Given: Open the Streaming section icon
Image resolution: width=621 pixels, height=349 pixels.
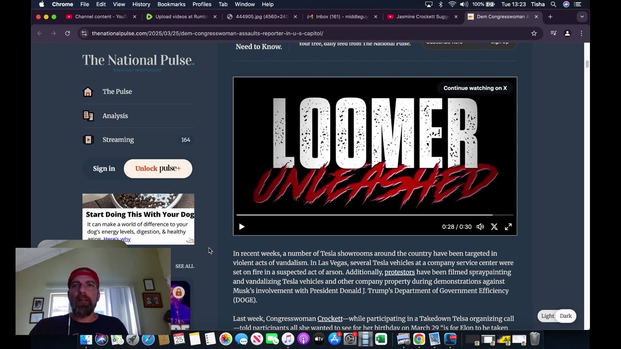Looking at the screenshot, I should click(88, 140).
